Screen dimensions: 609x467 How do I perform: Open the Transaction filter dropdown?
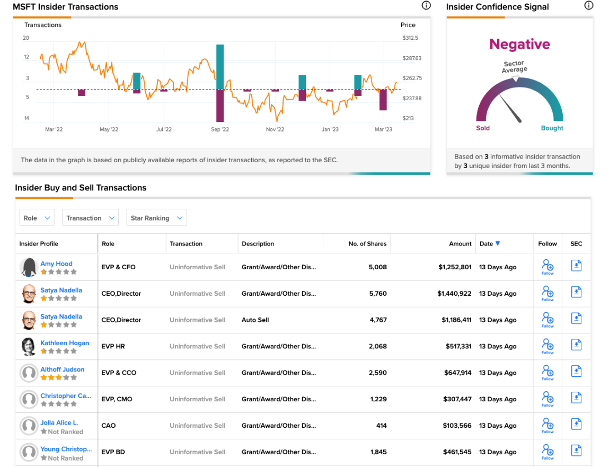pos(90,217)
